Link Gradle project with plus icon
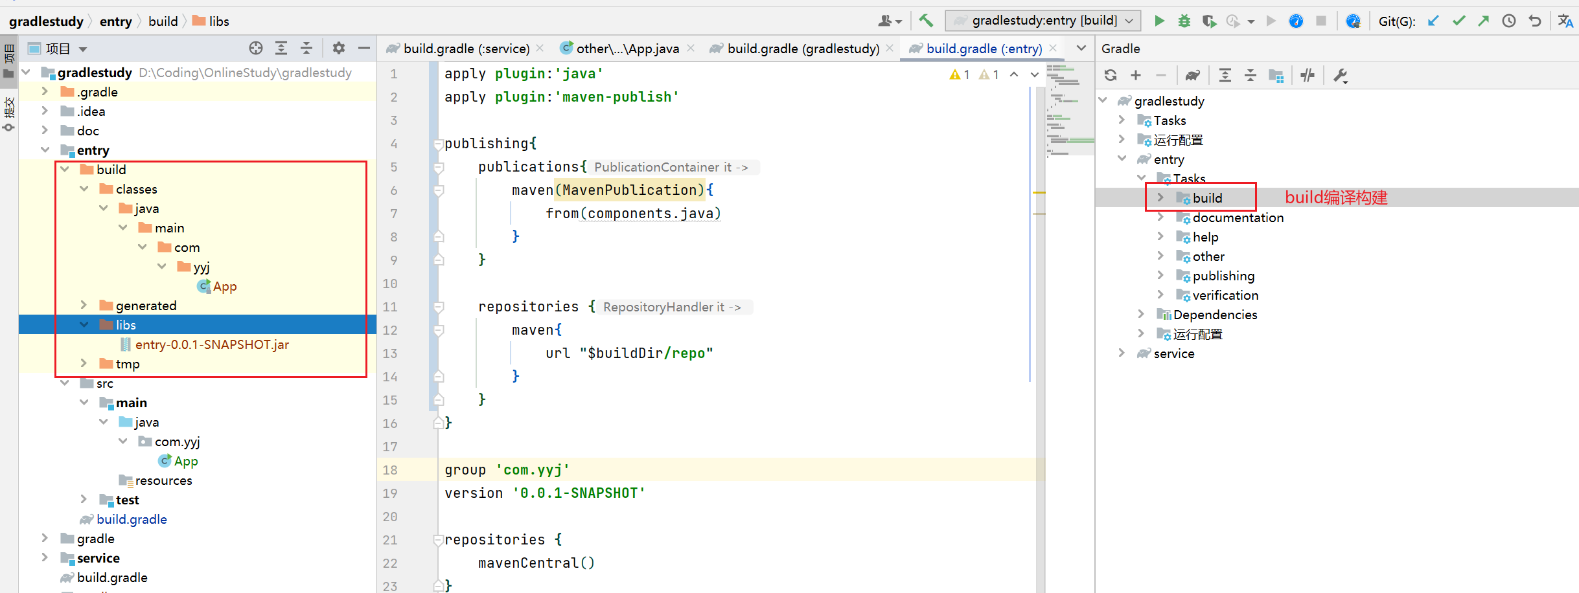This screenshot has width=1579, height=593. [x=1136, y=75]
